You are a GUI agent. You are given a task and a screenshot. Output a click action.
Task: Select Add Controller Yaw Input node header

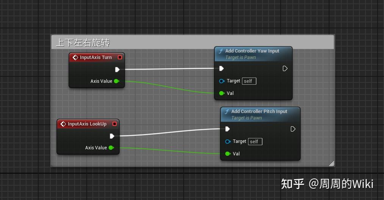[253, 54]
